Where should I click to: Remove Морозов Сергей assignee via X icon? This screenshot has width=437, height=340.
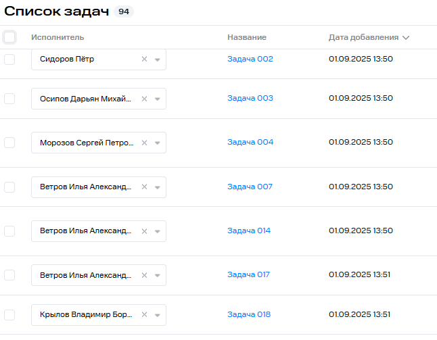click(144, 143)
